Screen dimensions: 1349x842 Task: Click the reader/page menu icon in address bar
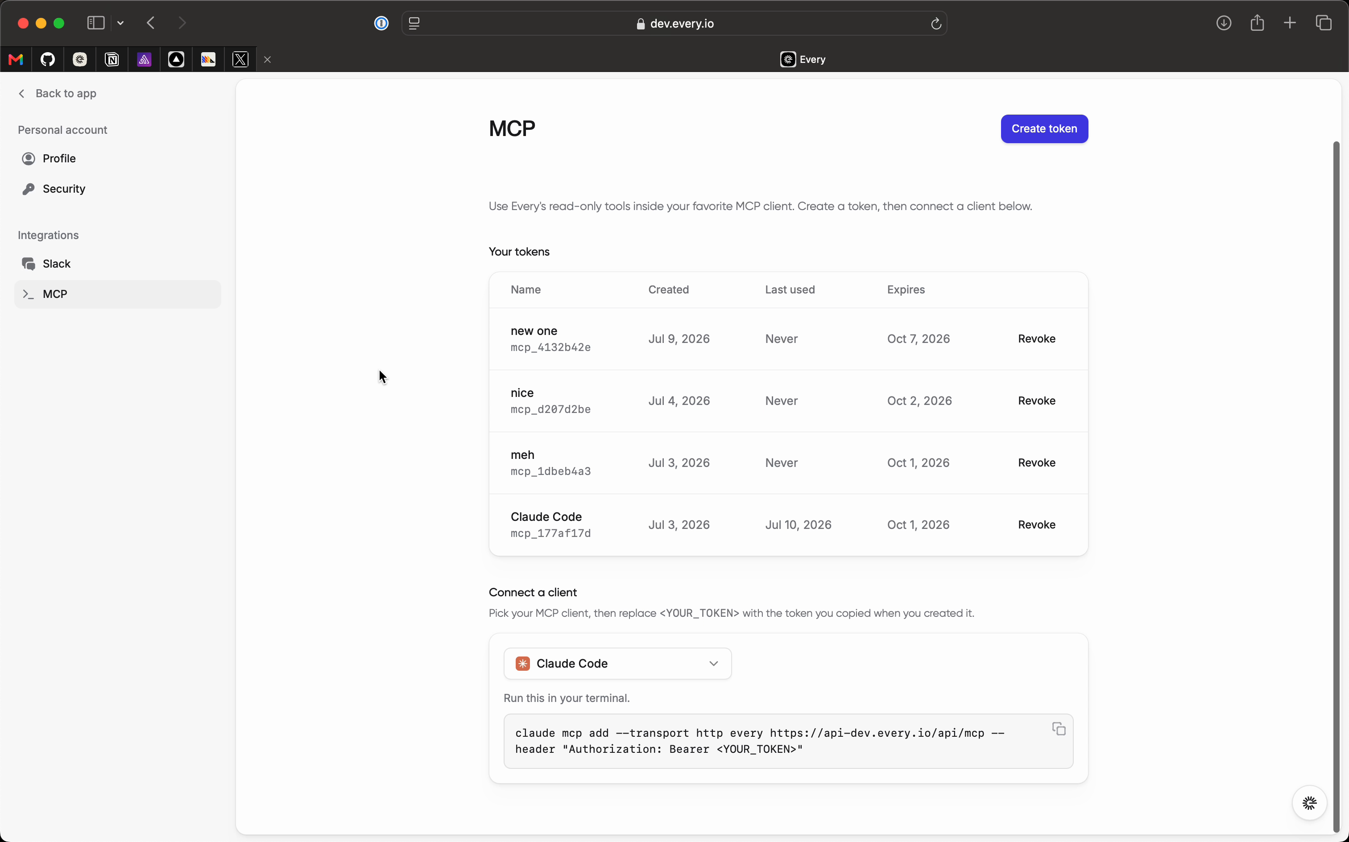(414, 23)
